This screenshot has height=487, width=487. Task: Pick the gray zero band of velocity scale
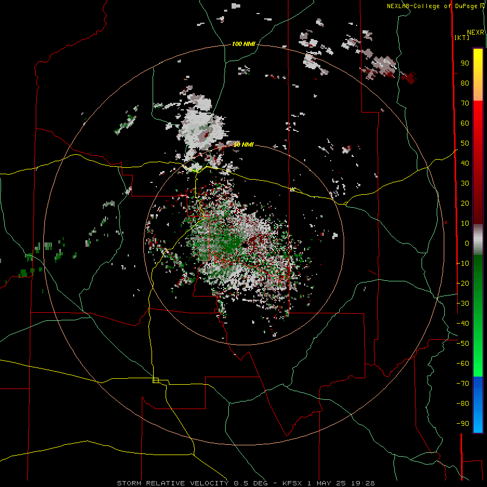coord(478,240)
